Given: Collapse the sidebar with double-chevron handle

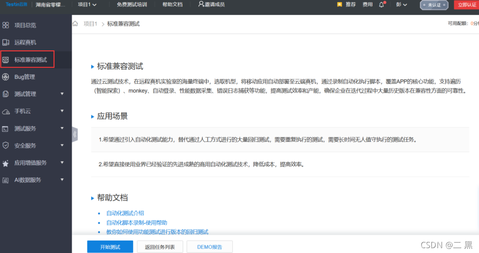Looking at the screenshot, I should [75, 134].
